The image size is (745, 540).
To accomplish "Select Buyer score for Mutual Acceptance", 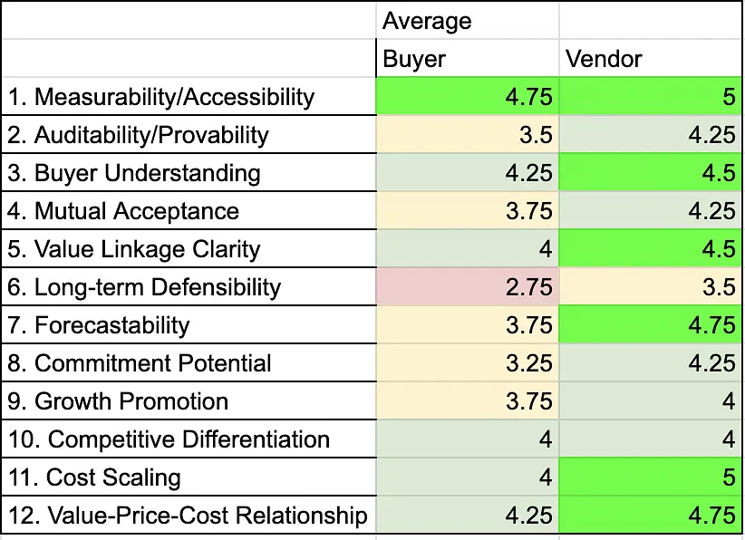I will [x=467, y=211].
